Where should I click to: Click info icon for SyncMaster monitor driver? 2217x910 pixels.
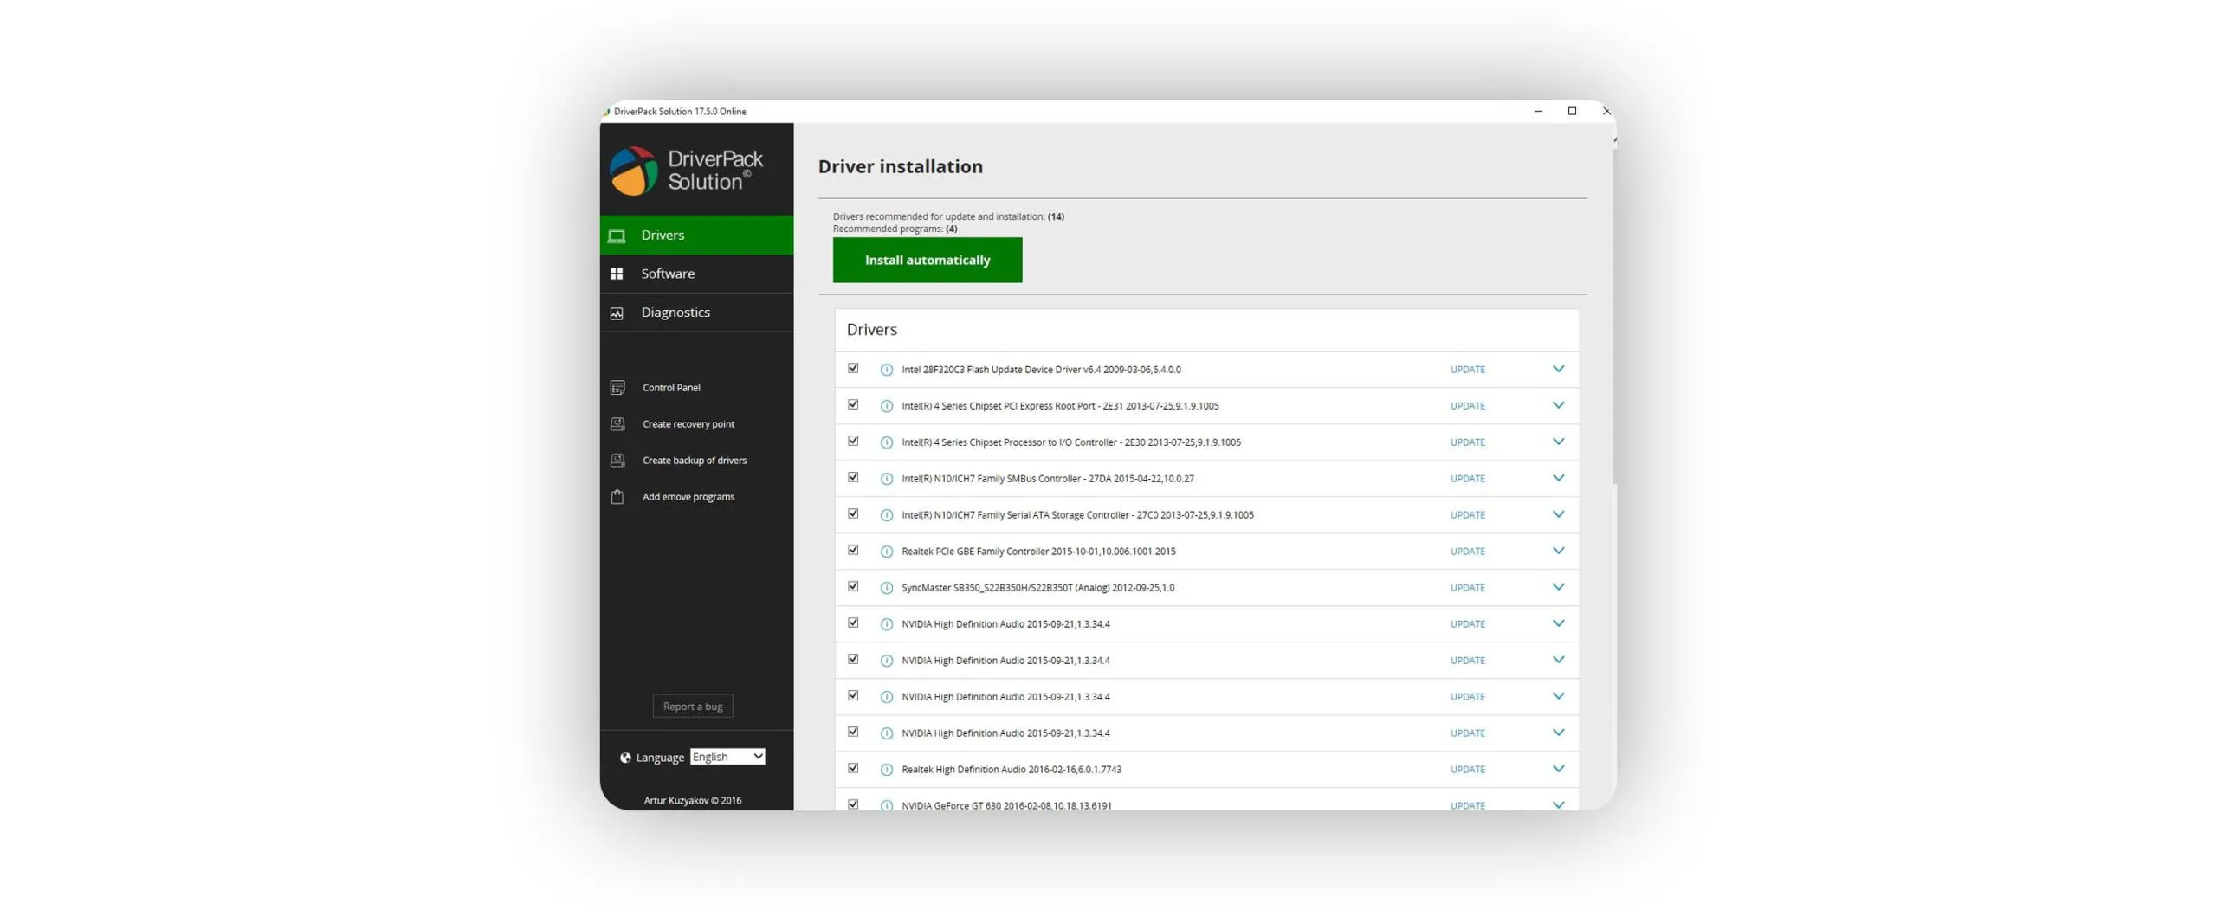(886, 587)
